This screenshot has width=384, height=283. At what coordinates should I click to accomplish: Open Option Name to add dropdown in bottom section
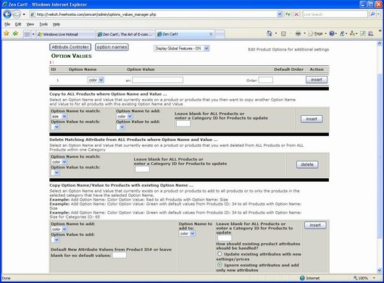pos(59,229)
